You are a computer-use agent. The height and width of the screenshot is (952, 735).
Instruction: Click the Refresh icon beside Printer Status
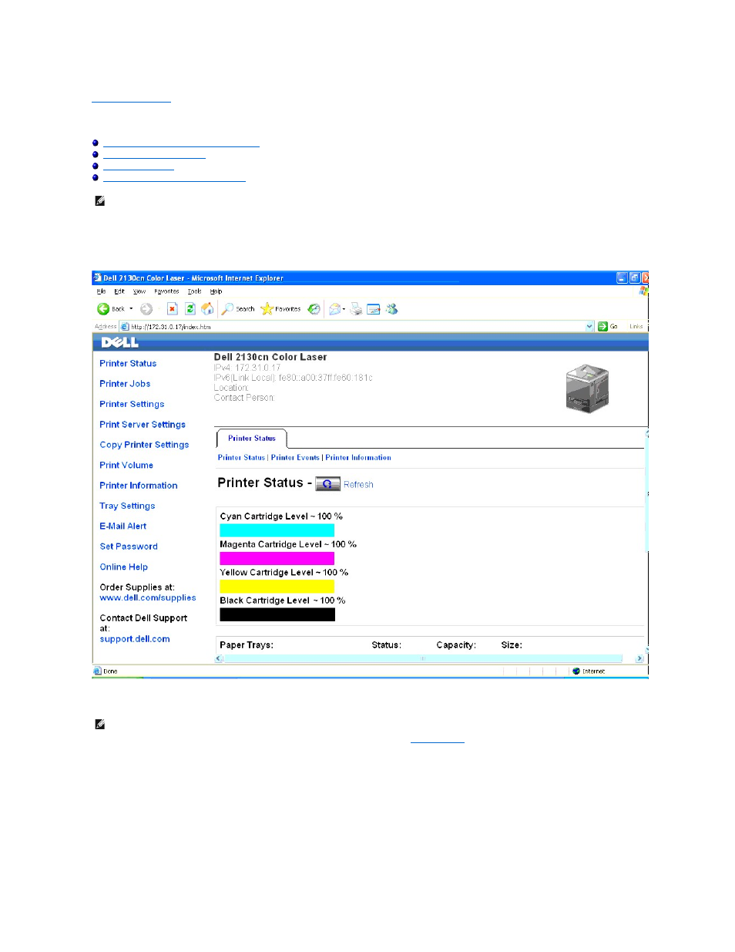pos(327,484)
